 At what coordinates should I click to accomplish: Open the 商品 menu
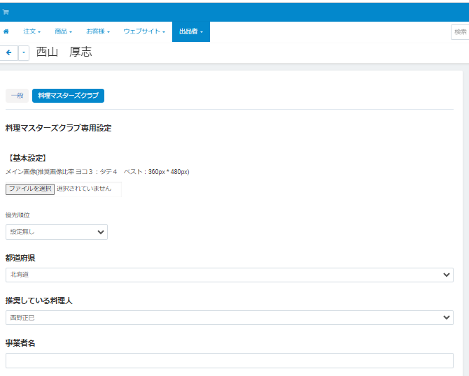coord(63,32)
